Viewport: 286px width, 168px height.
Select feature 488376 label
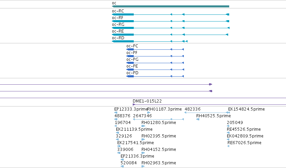pyautogui.click(x=122, y=116)
